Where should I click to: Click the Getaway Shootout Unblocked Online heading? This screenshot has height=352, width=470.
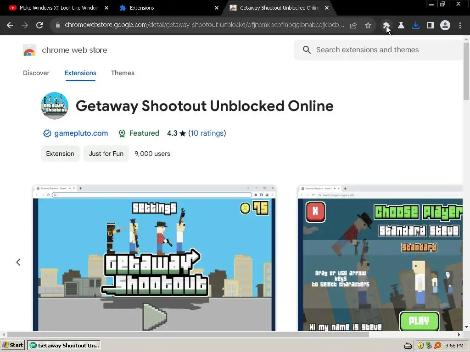pos(204,106)
